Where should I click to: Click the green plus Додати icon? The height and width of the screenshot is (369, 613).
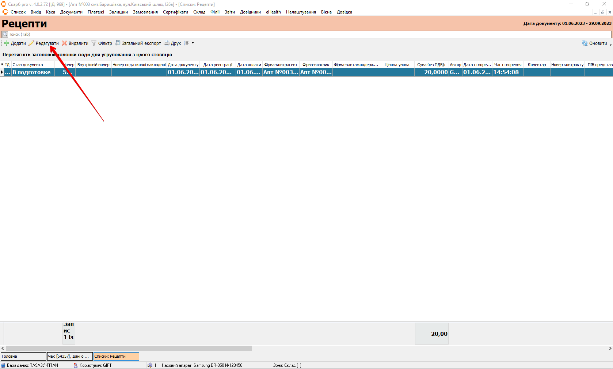[x=7, y=43]
